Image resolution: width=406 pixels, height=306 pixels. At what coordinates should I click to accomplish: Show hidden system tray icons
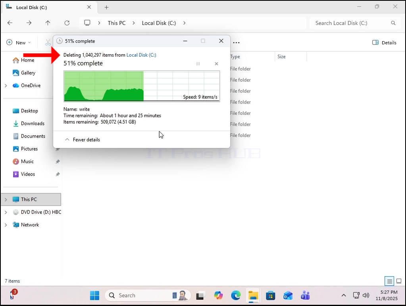[x=344, y=295]
